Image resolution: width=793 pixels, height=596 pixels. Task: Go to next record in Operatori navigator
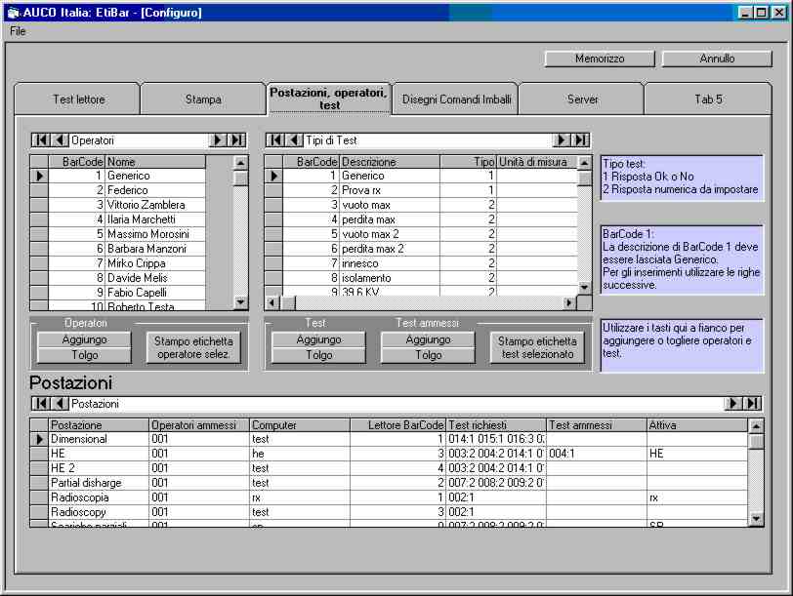click(218, 139)
